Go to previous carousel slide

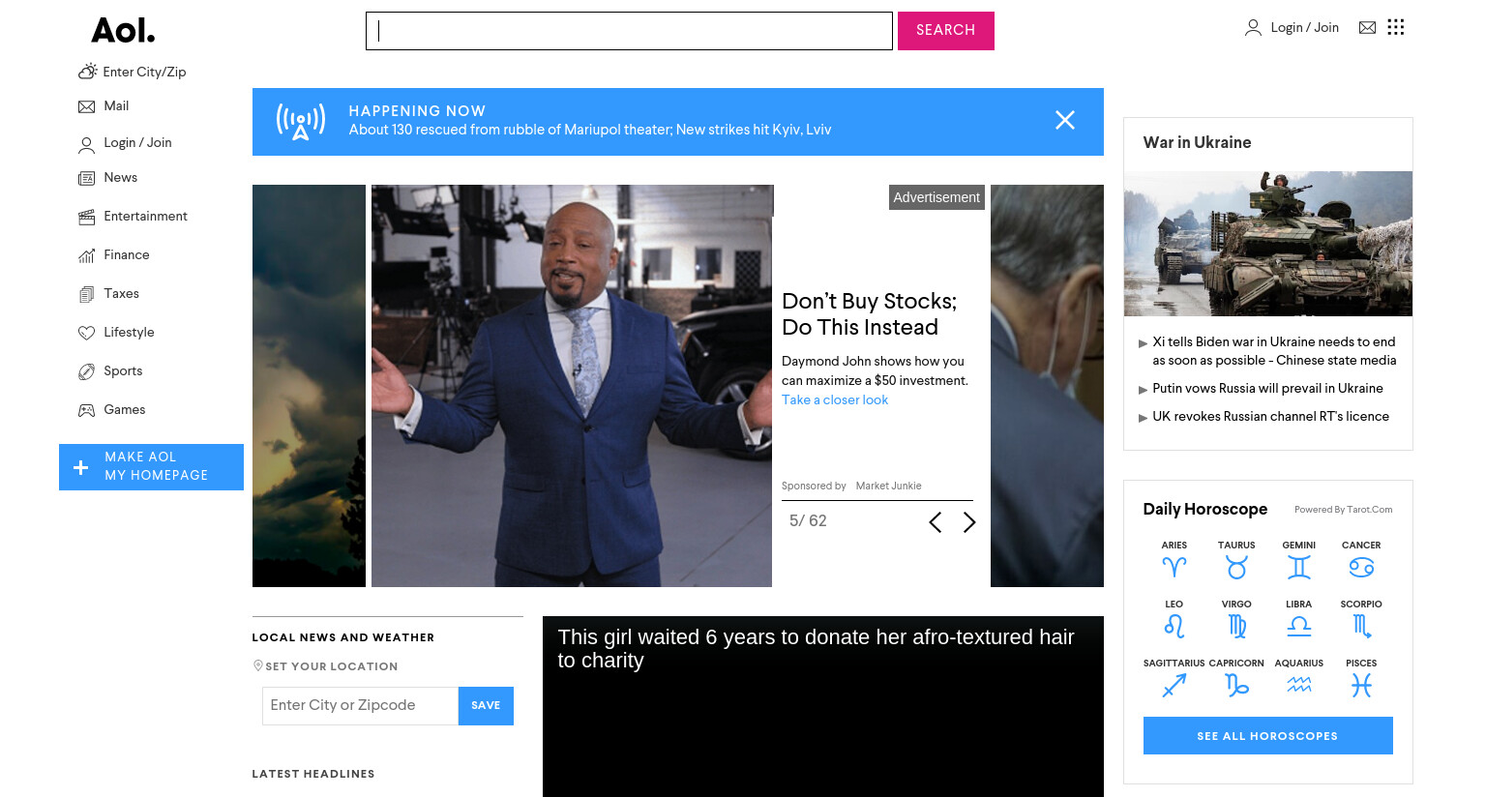936,522
